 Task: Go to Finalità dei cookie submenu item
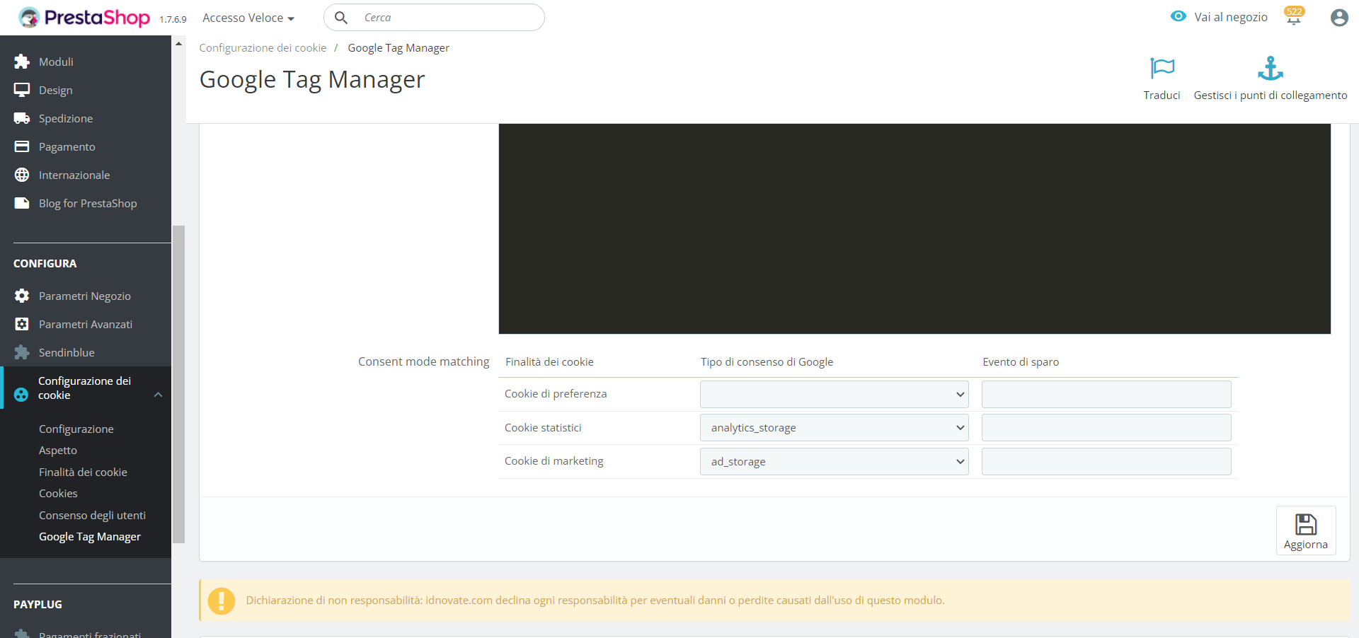[83, 472]
